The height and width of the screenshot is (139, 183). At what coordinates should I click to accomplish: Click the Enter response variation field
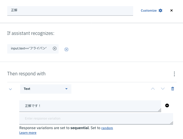point(93,118)
